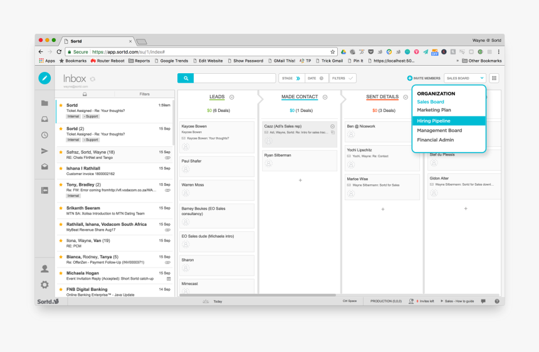Select Sales Board in the organization menu

point(431,101)
